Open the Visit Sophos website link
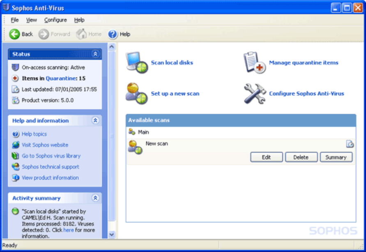This screenshot has width=366, height=252. point(45,145)
